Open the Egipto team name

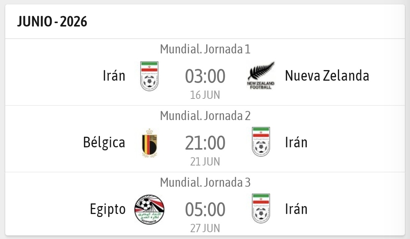[x=107, y=209]
